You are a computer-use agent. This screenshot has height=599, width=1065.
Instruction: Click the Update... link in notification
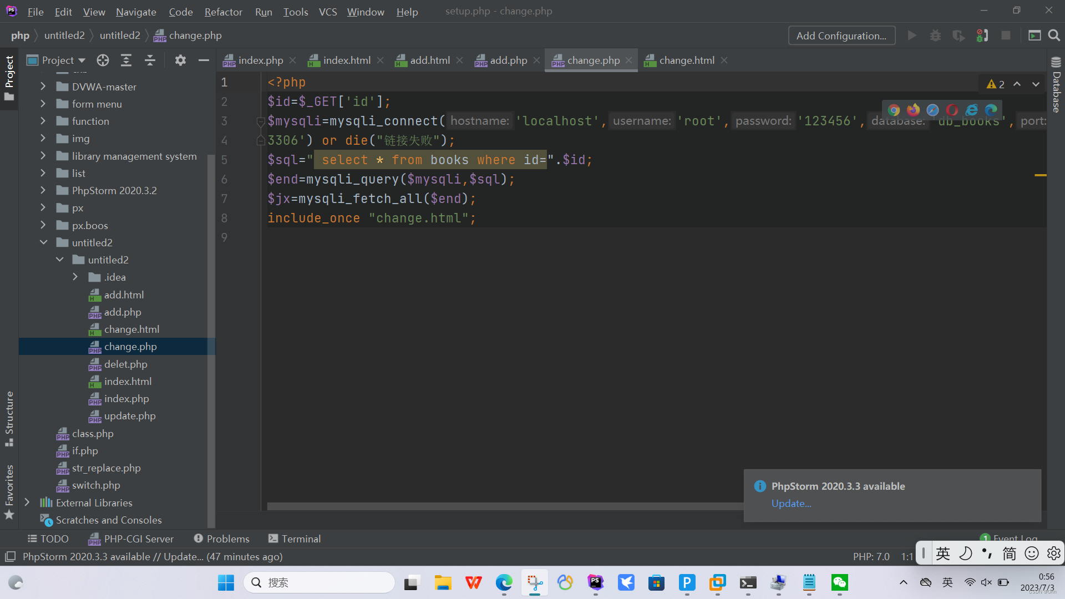[x=791, y=504]
